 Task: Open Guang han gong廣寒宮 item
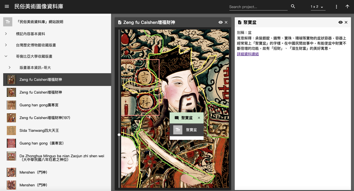tap(57, 105)
